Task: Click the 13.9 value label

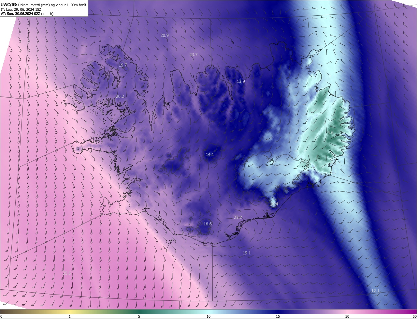Action: point(241,82)
